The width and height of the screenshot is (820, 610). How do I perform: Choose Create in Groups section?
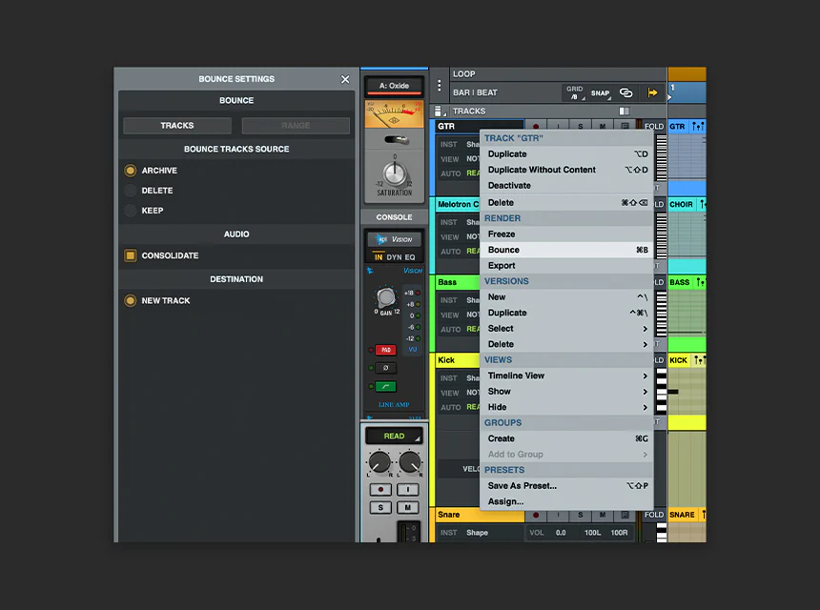[x=567, y=438]
